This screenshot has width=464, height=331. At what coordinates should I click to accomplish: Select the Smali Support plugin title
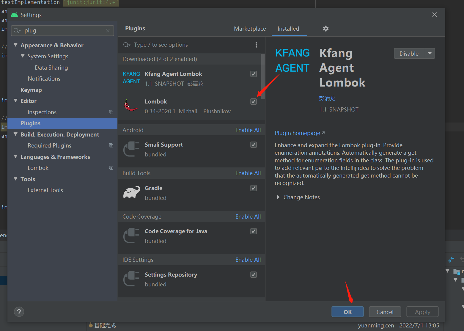164,145
